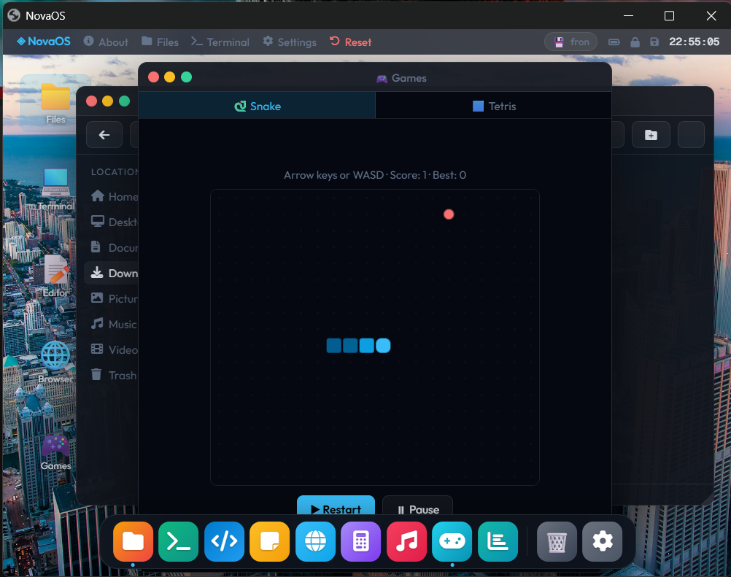This screenshot has width=731, height=577.
Task: Click the NovaOS logo in the menu bar
Action: 44,42
